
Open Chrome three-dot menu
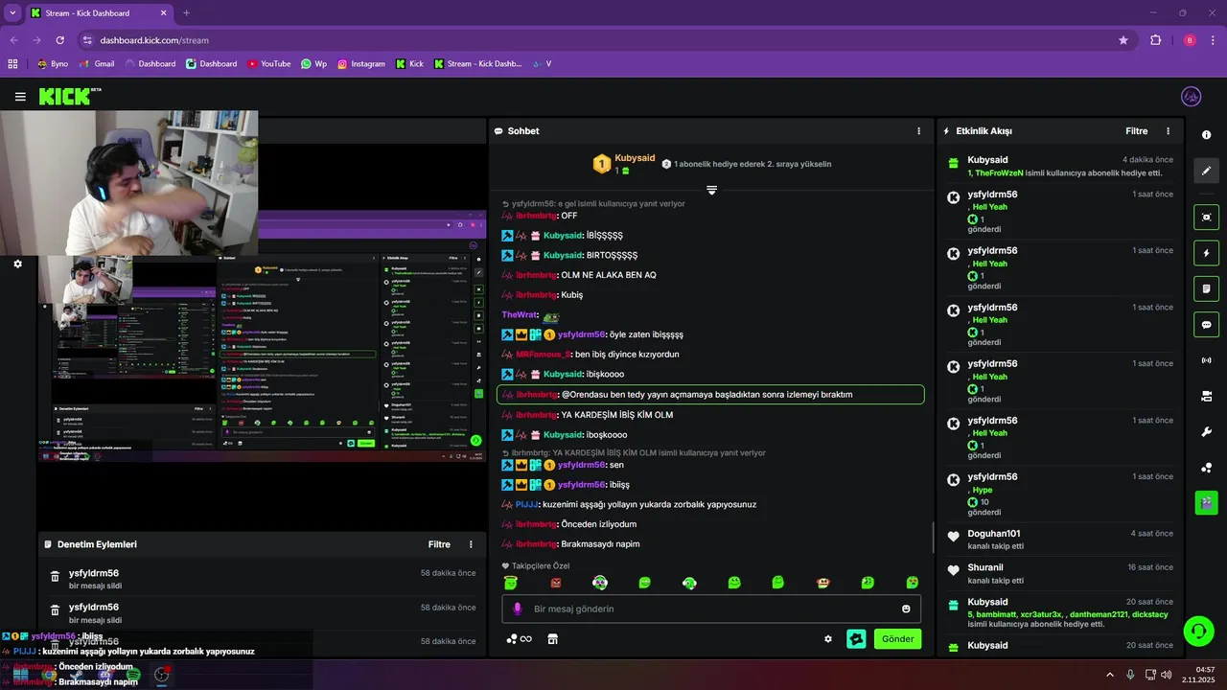[x=1214, y=40]
